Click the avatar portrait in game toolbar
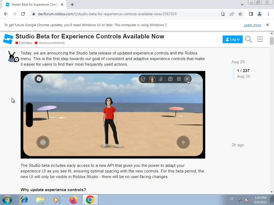The height and width of the screenshot is (205, 274). [152, 79]
